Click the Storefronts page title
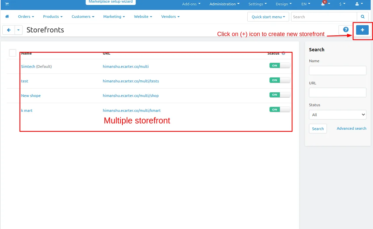The height and width of the screenshot is (229, 373). (x=45, y=30)
